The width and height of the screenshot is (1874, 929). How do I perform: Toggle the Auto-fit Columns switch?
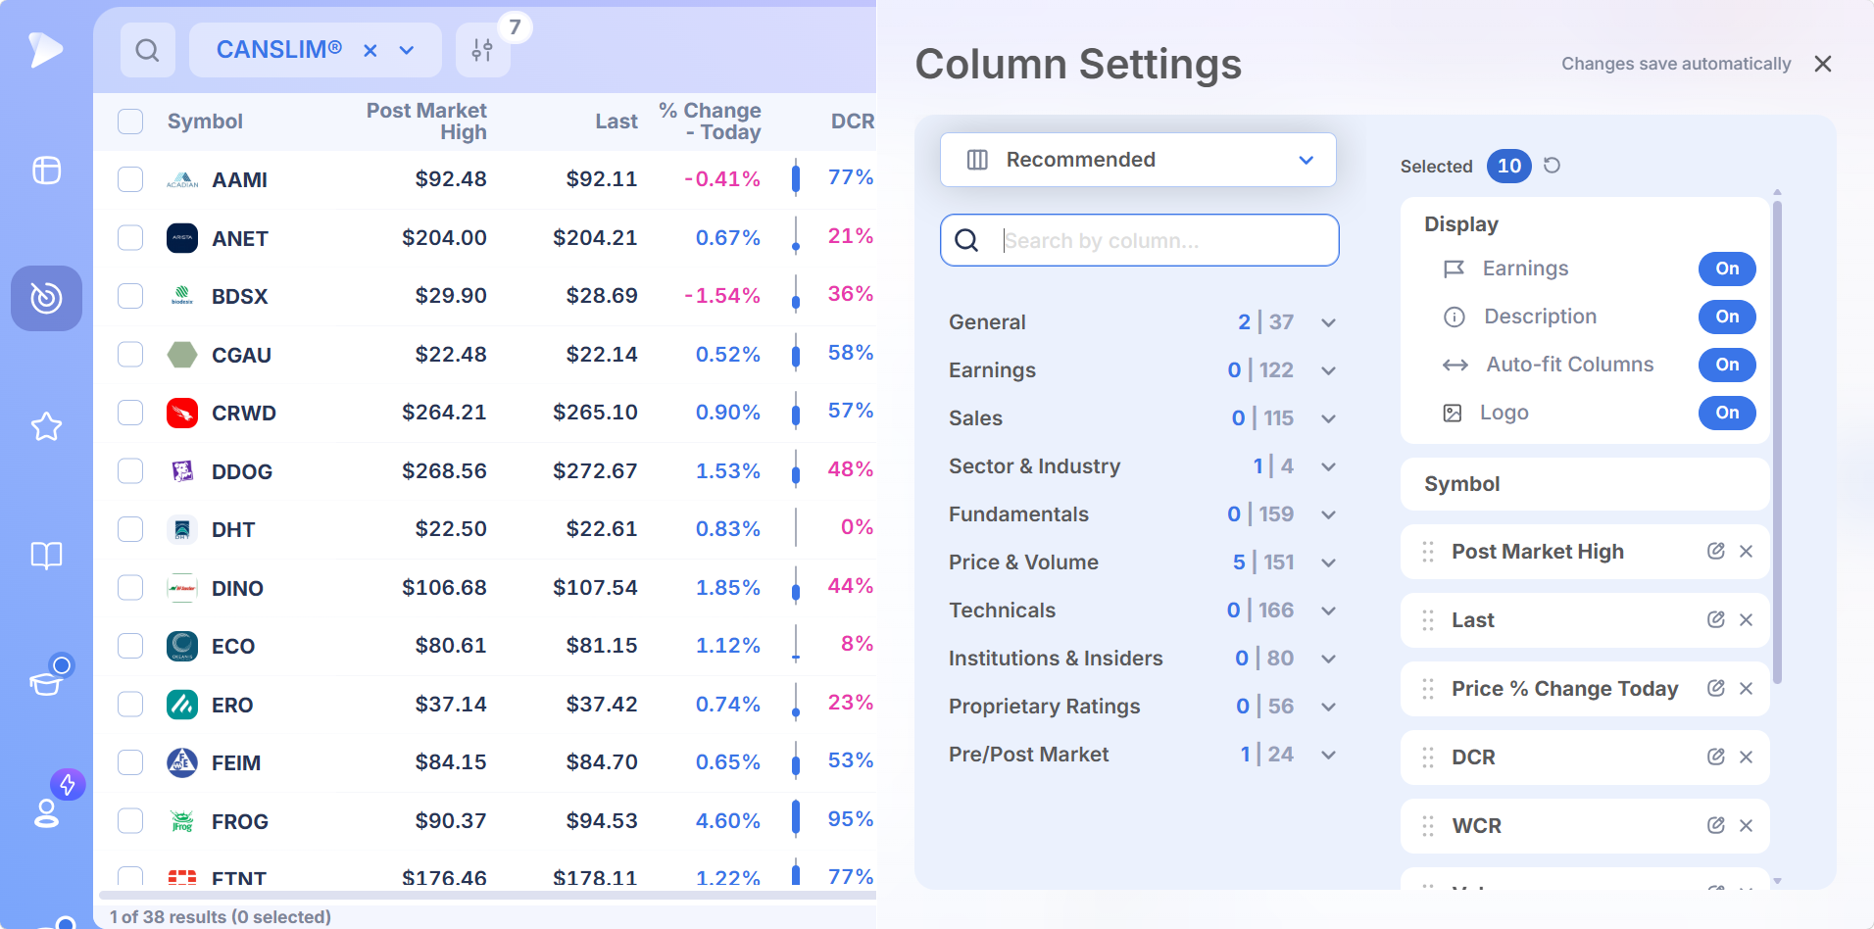coord(1727,365)
